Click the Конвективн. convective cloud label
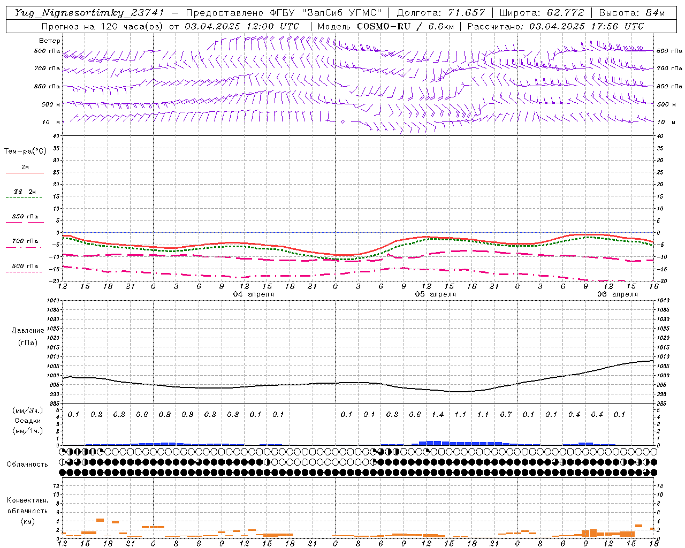685x548 pixels. [28, 500]
